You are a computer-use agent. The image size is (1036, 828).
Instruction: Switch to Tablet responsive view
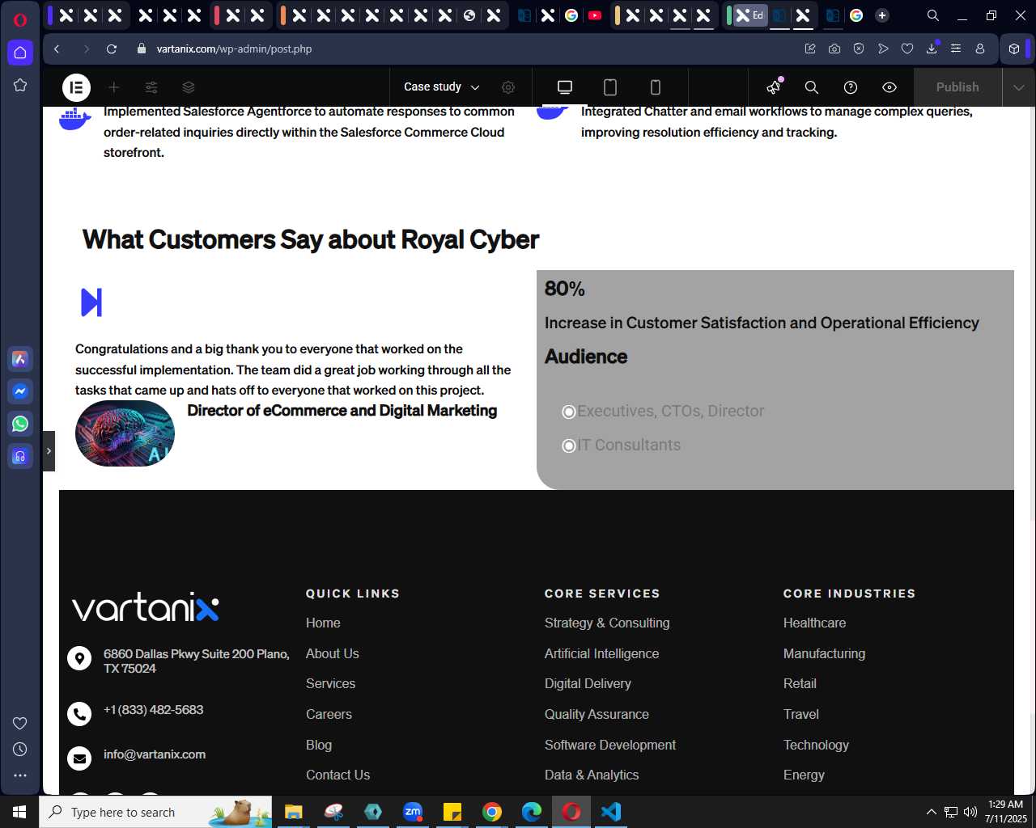(x=610, y=87)
